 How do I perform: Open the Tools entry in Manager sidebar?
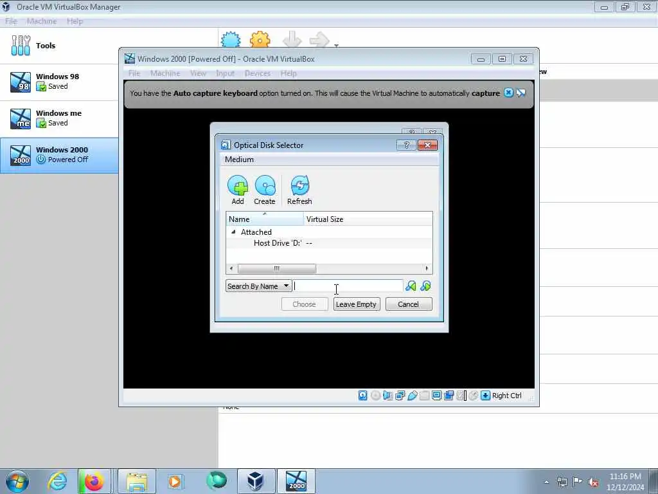[59, 46]
